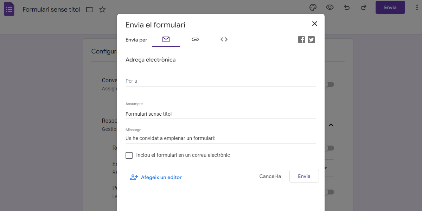Switch to the email send tab
422x211 pixels.
[x=166, y=39]
